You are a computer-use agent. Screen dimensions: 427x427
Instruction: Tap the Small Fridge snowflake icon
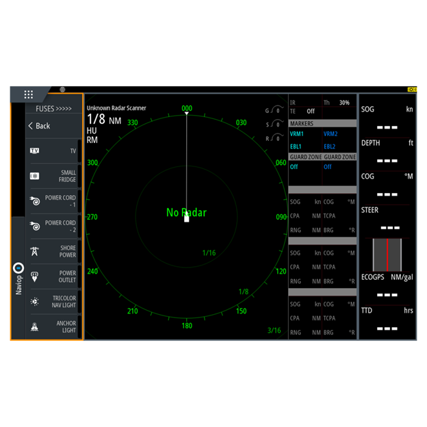pyautogui.click(x=35, y=176)
